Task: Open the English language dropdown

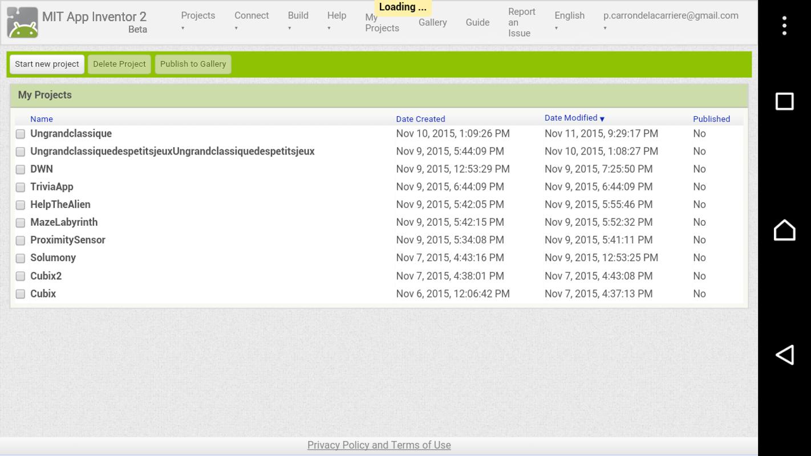Action: pyautogui.click(x=569, y=20)
